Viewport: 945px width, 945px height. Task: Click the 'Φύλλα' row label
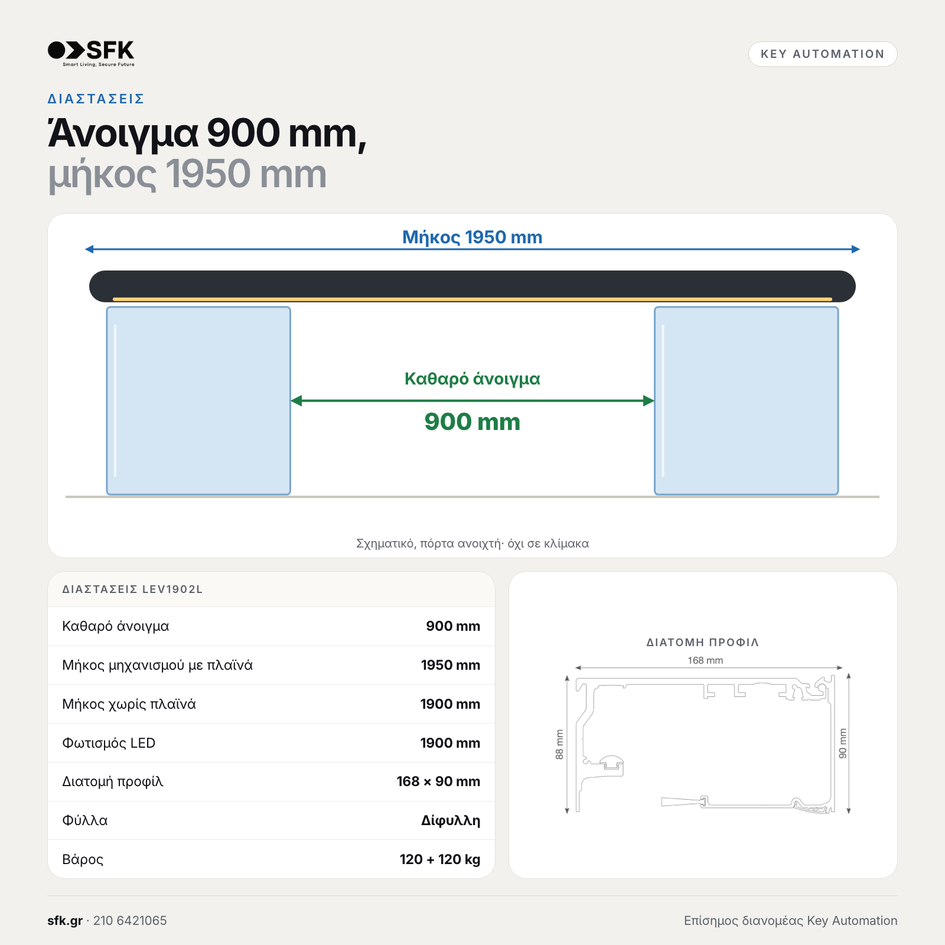click(x=85, y=820)
